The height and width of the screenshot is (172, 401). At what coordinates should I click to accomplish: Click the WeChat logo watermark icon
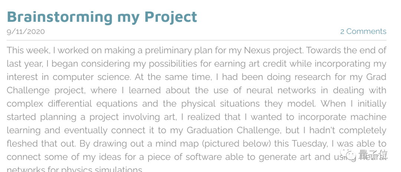351,153
